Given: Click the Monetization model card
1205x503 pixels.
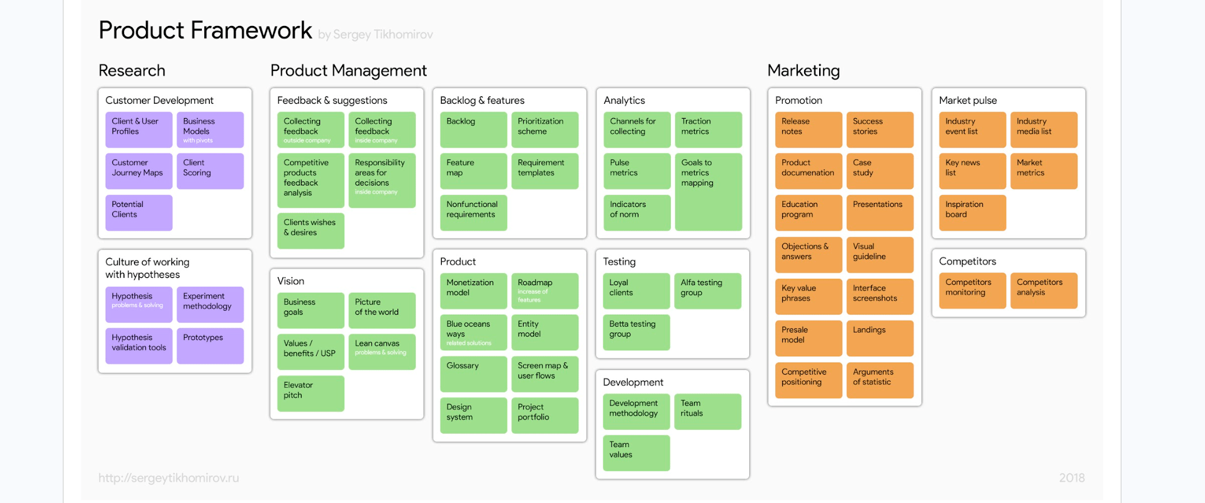Looking at the screenshot, I should (473, 291).
